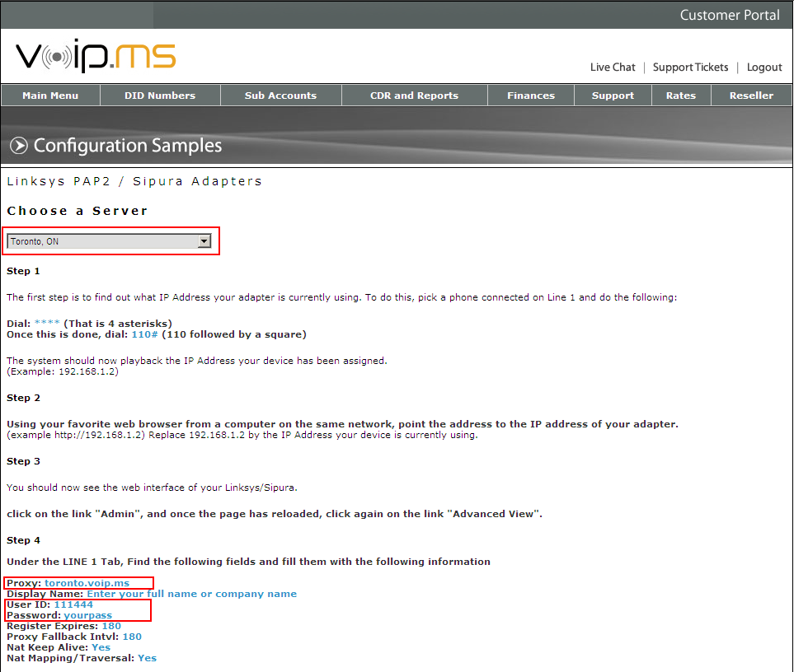Click the 'Step 4' heading
Image resolution: width=794 pixels, height=672 pixels.
(23, 540)
